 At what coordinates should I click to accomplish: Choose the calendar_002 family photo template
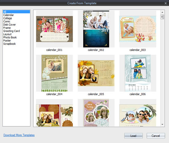click(x=96, y=29)
